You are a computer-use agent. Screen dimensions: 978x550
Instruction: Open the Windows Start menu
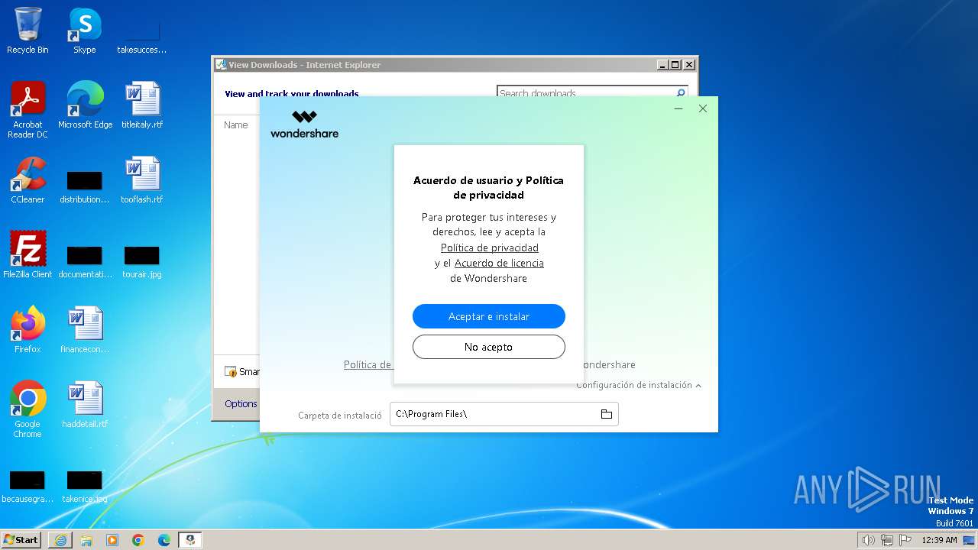coord(21,539)
